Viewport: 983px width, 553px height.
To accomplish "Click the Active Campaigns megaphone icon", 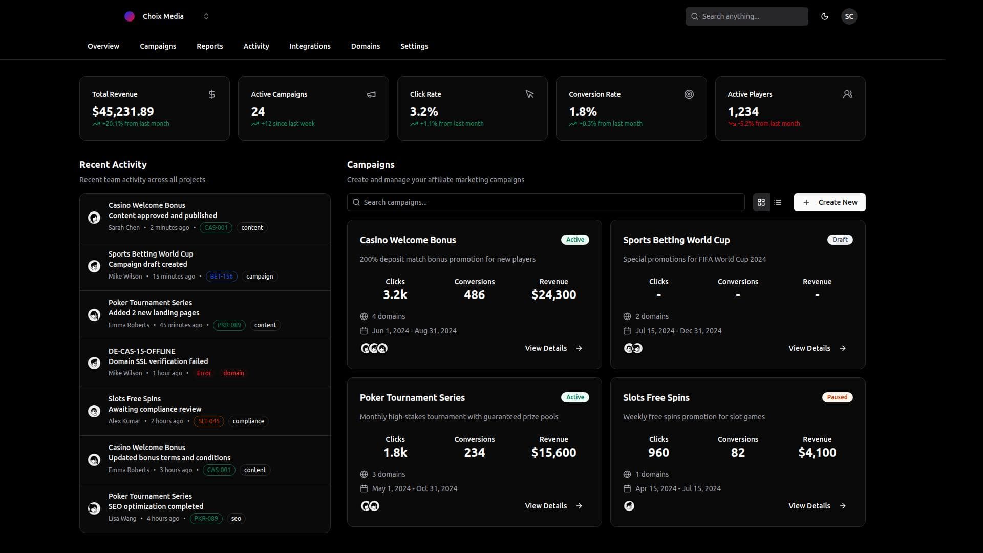I will click(x=371, y=94).
